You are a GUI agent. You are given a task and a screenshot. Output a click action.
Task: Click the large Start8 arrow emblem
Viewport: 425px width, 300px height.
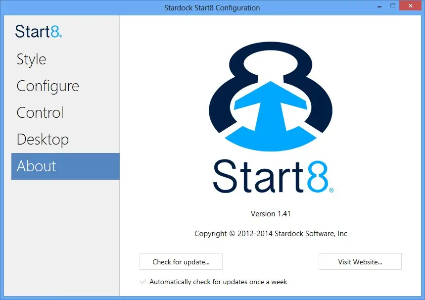coord(271,97)
